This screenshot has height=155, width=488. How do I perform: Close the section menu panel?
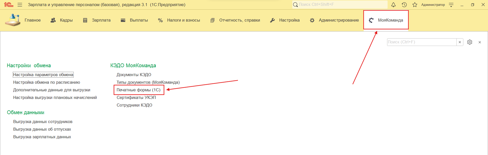[x=480, y=42]
